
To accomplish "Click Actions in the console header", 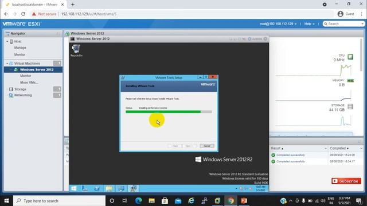I will click(257, 39).
